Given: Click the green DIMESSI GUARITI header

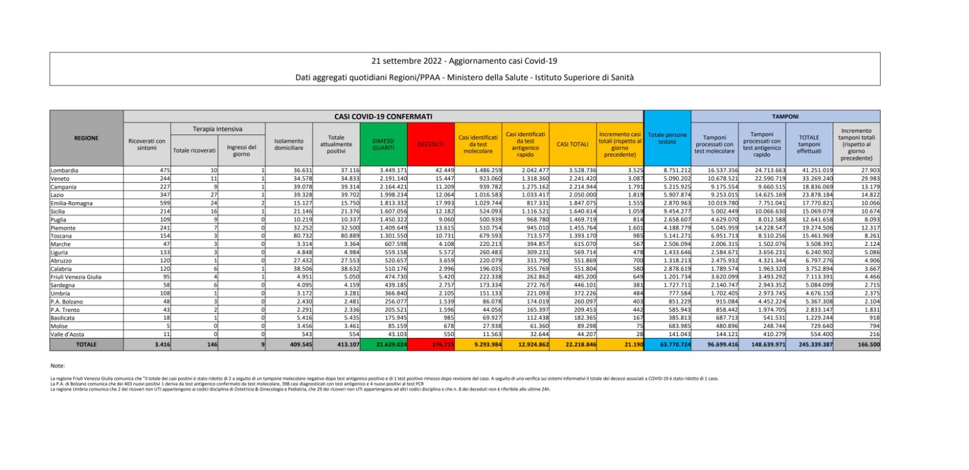Looking at the screenshot, I should coord(383,144).
